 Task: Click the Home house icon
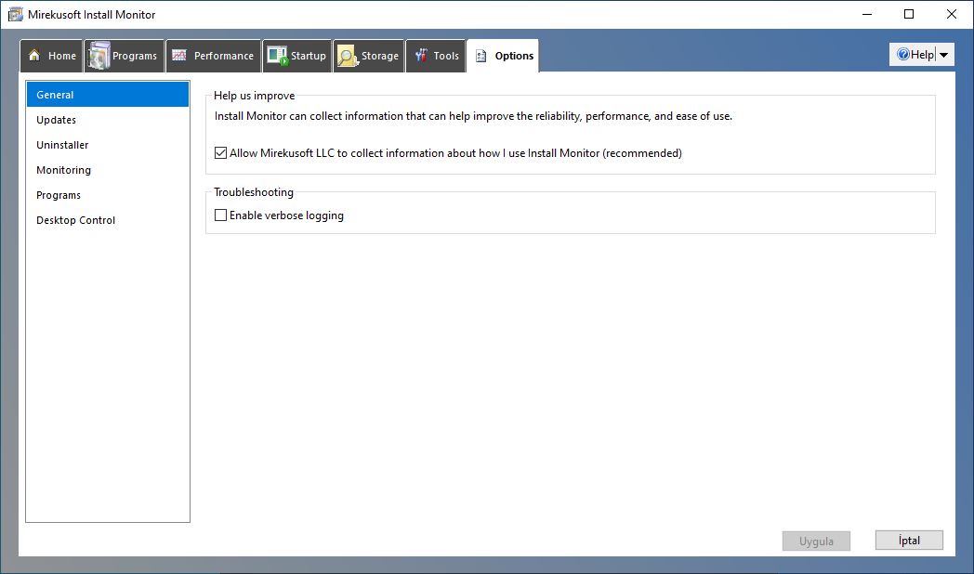[x=34, y=55]
